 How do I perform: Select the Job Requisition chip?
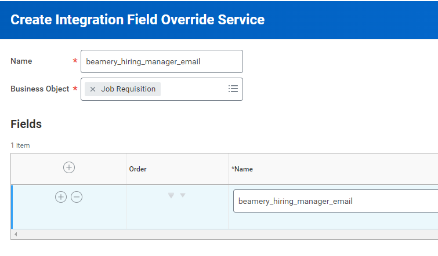128,89
